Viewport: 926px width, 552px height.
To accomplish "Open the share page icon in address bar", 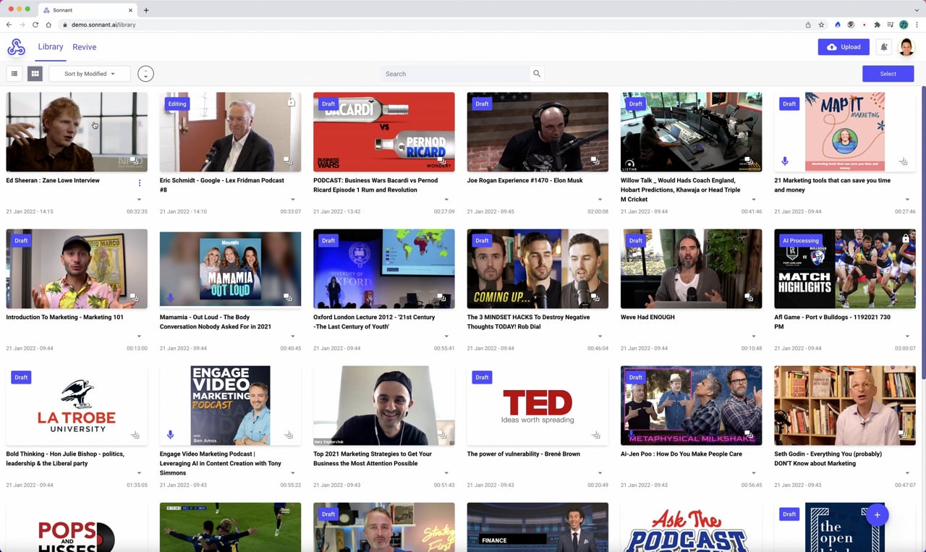I will click(x=808, y=25).
